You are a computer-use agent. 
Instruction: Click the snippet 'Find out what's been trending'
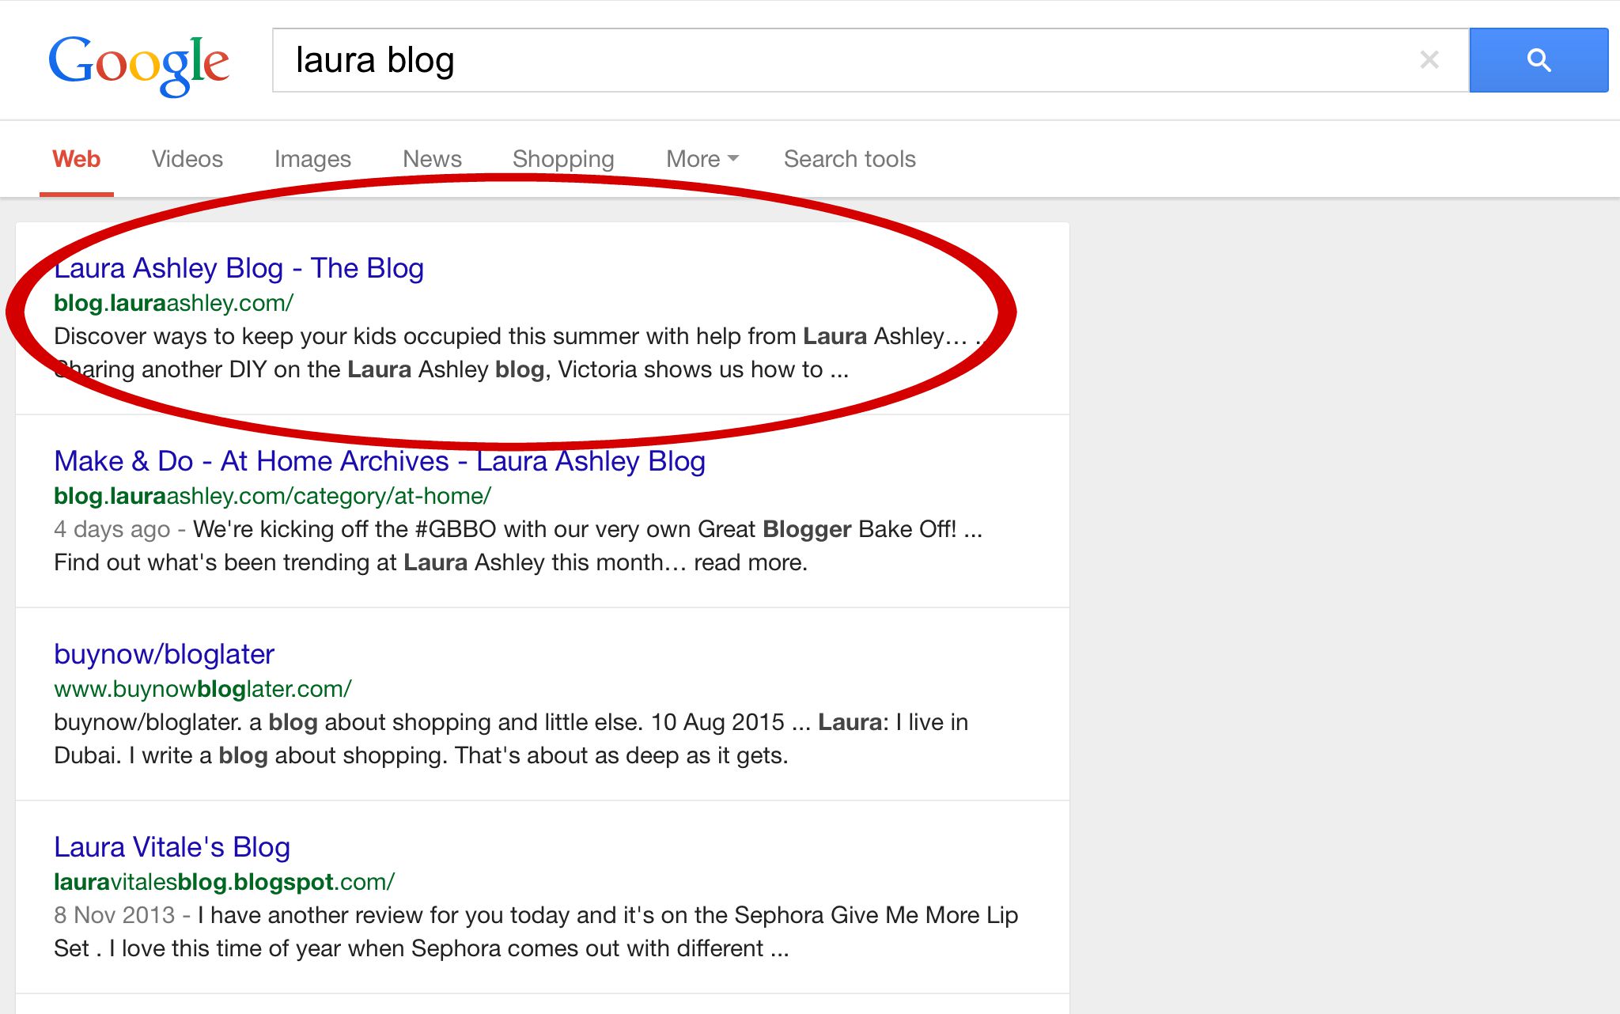click(x=430, y=562)
